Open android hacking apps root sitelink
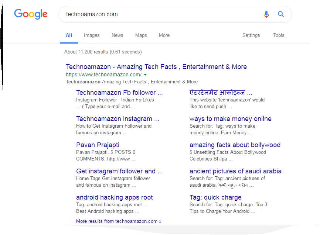The height and width of the screenshot is (235, 320). tap(115, 197)
